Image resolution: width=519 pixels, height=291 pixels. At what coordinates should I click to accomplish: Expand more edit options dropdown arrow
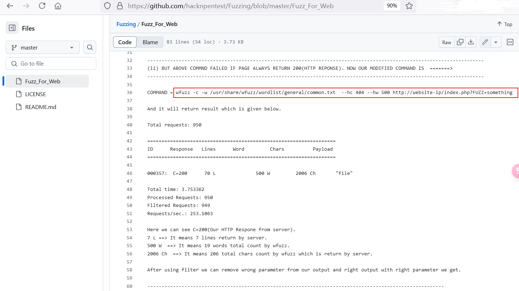coord(496,42)
